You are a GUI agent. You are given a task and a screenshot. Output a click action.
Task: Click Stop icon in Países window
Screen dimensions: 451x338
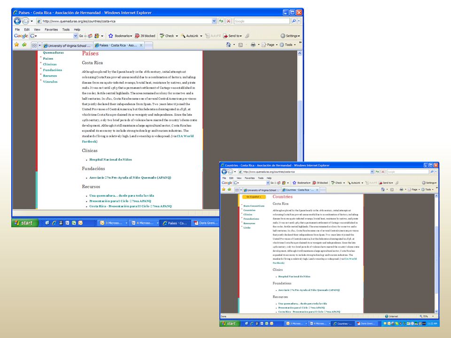point(228,21)
